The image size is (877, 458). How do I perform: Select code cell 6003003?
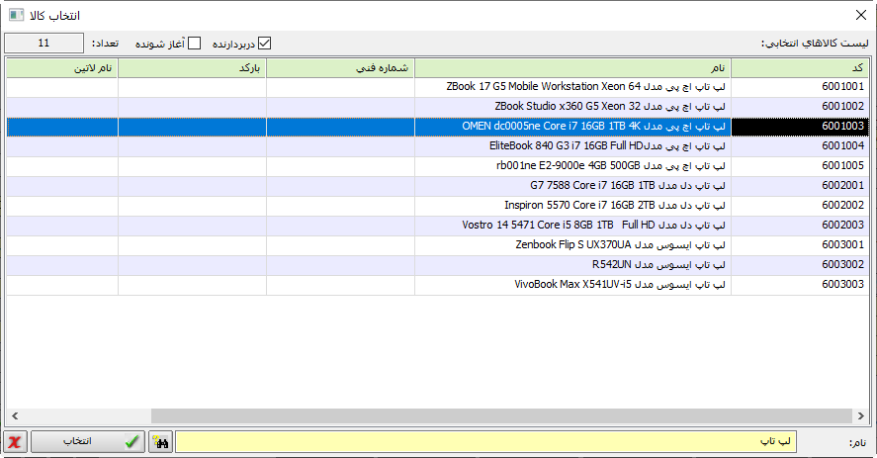click(x=800, y=285)
